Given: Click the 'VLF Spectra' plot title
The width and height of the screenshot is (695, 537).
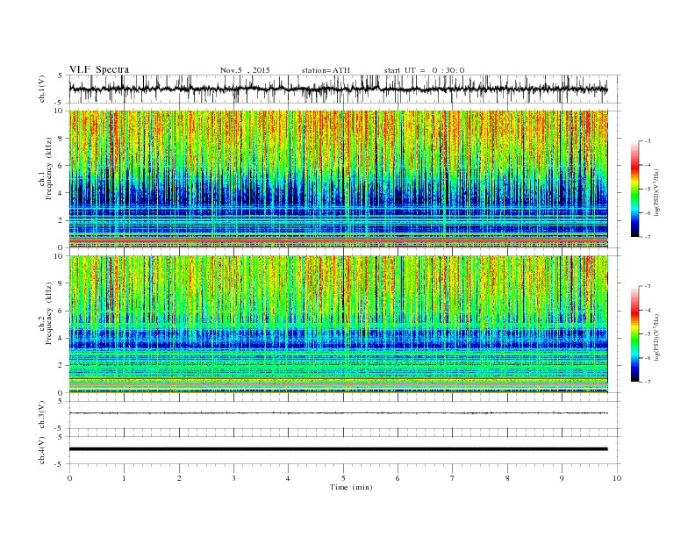Looking at the screenshot, I should (x=99, y=69).
